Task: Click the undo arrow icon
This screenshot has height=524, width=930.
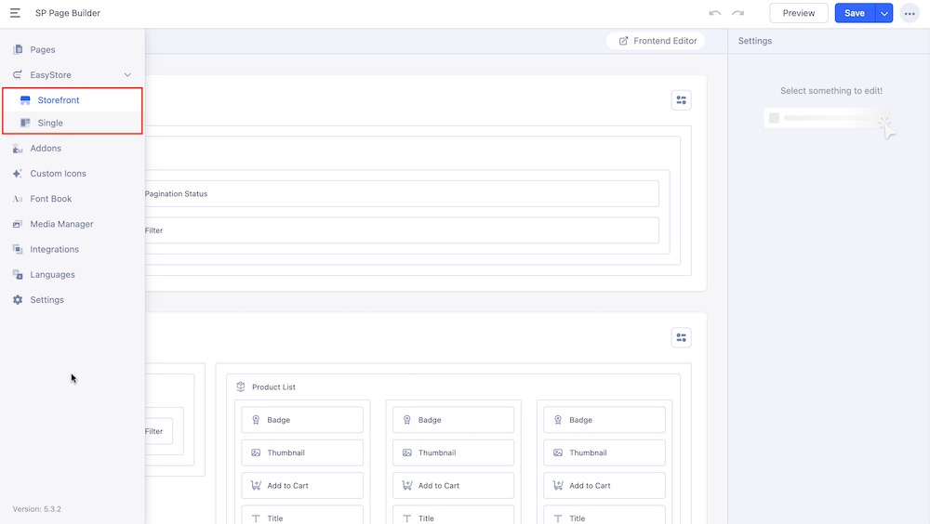Action: [714, 13]
